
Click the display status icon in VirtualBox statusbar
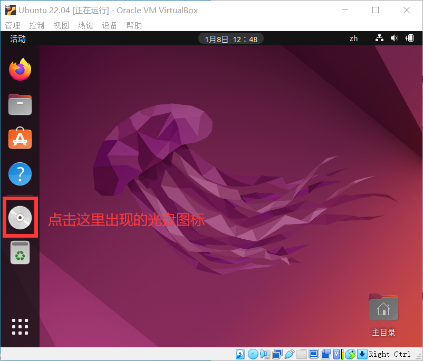314,354
